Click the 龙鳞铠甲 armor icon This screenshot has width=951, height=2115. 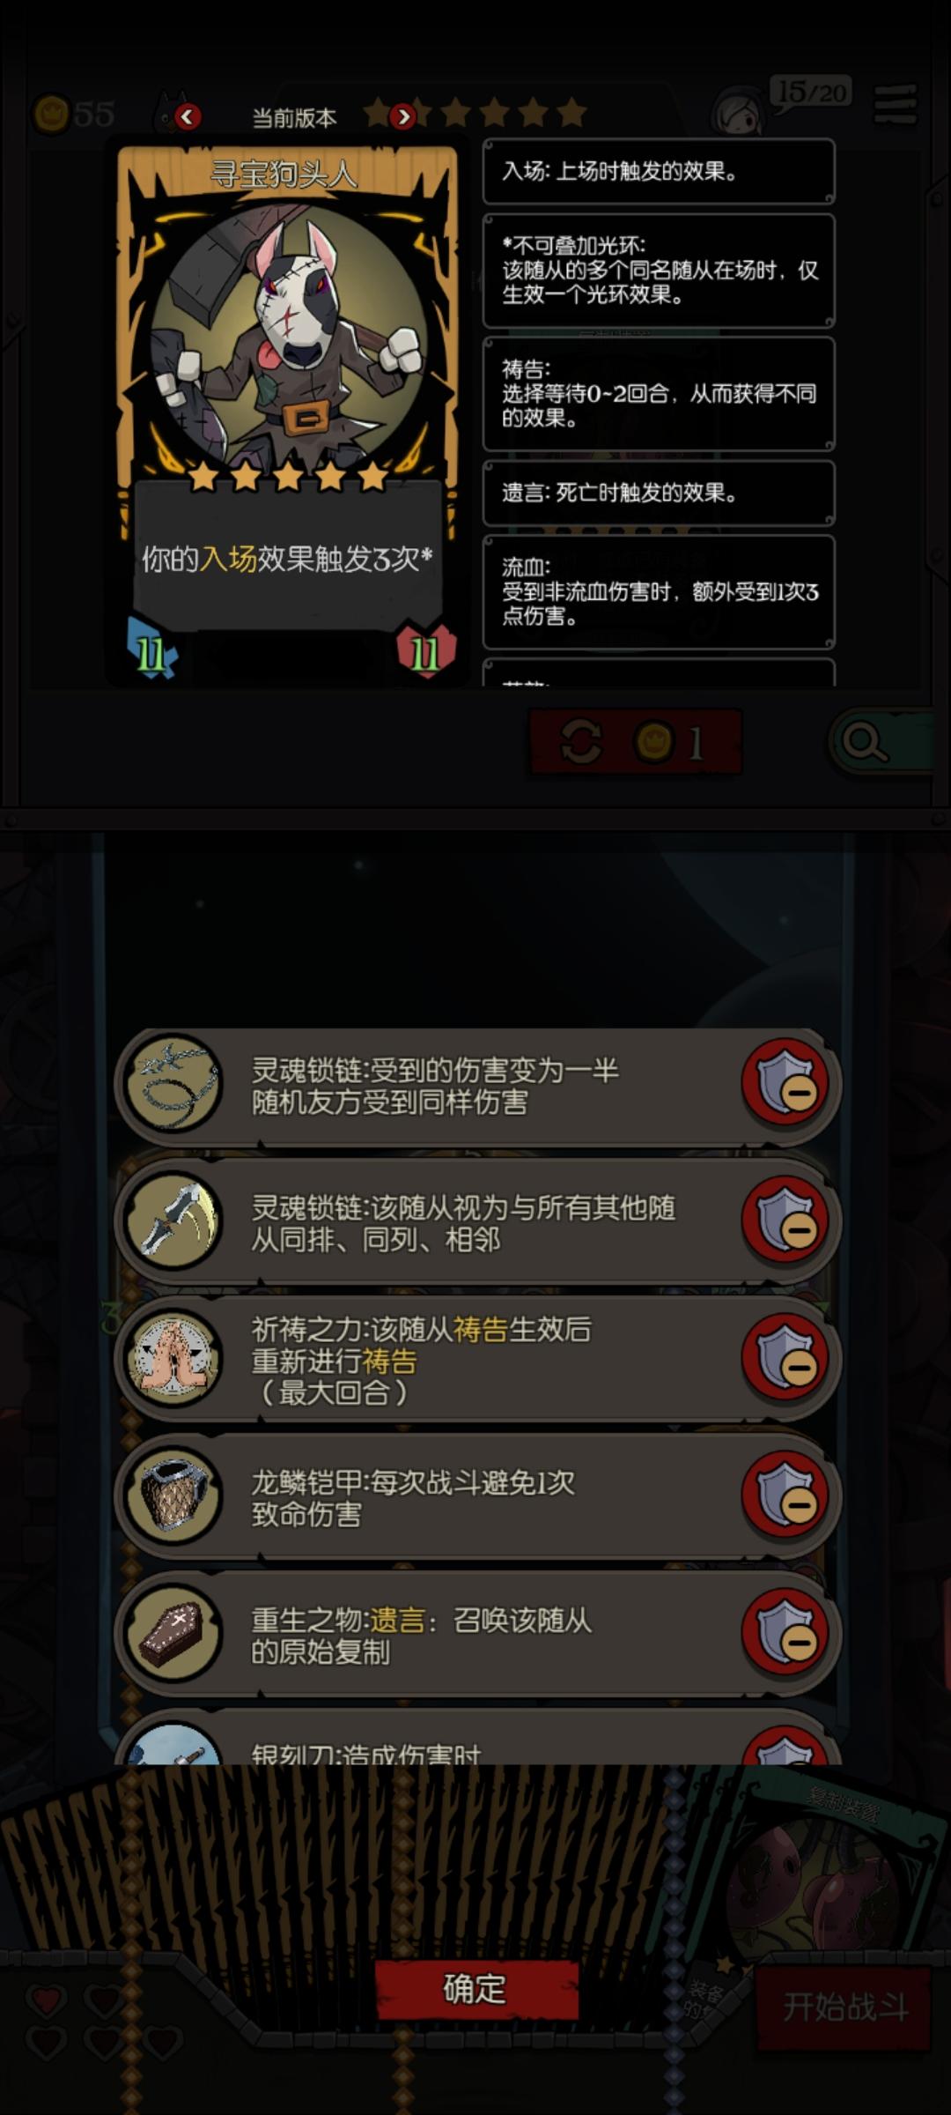click(173, 1495)
